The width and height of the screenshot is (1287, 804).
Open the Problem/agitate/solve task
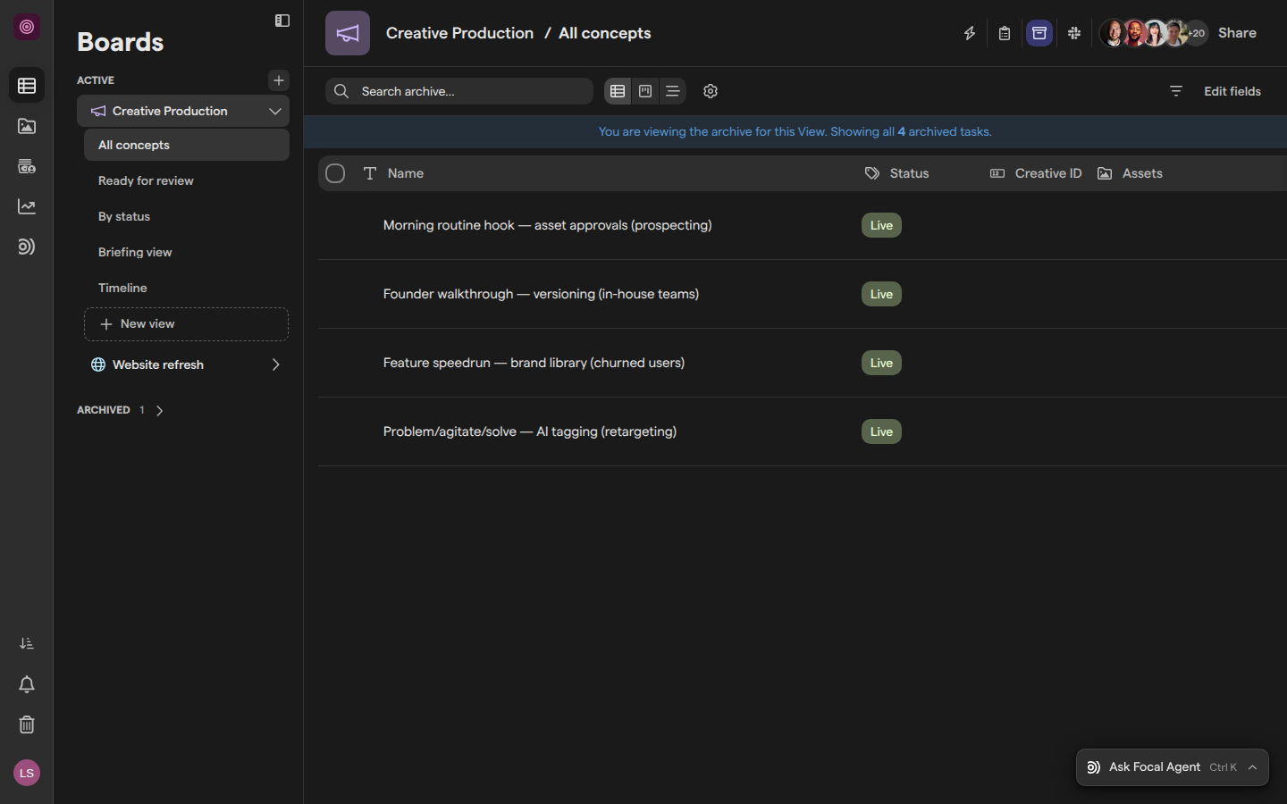point(530,431)
